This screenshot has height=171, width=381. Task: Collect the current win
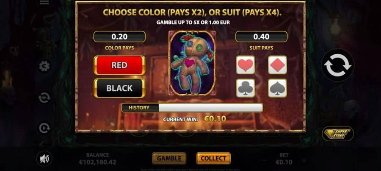coord(213,158)
